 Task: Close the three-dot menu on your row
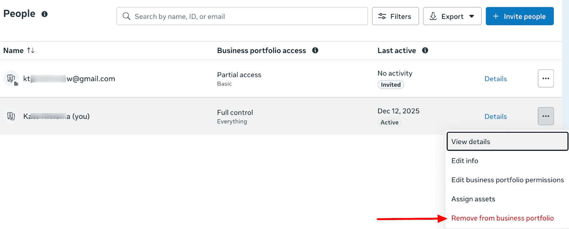tap(546, 116)
